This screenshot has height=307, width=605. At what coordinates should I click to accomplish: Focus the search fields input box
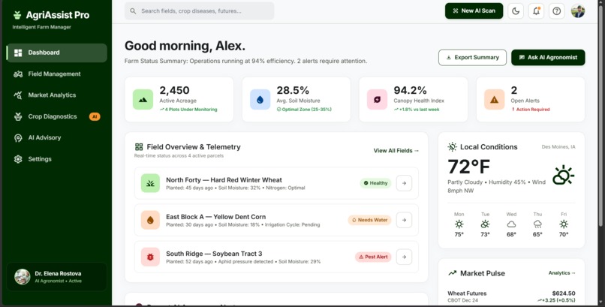click(x=199, y=11)
